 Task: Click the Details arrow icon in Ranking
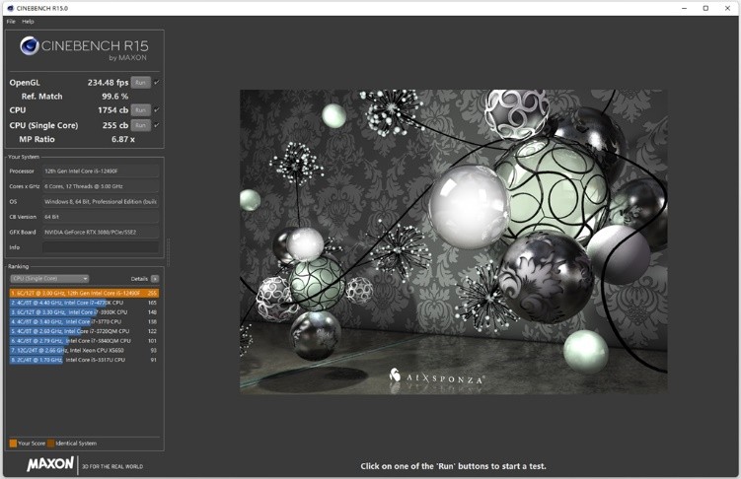tap(155, 279)
